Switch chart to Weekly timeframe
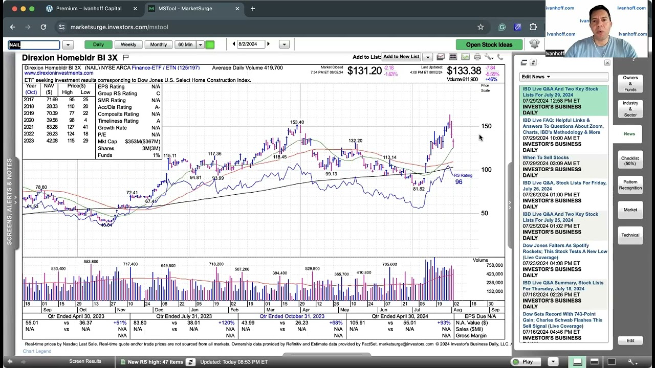Screen dimensions: 655x368 click(128, 44)
